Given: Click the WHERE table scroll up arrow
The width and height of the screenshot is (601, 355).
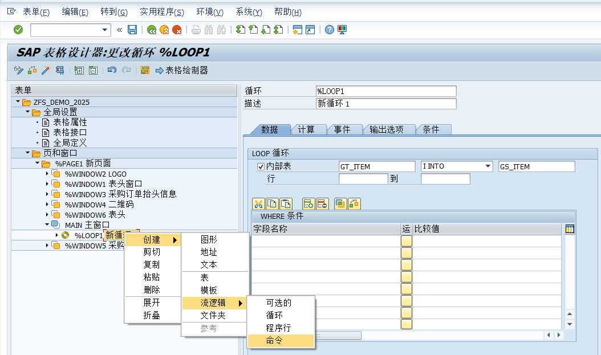Looking at the screenshot, I should pyautogui.click(x=570, y=314).
